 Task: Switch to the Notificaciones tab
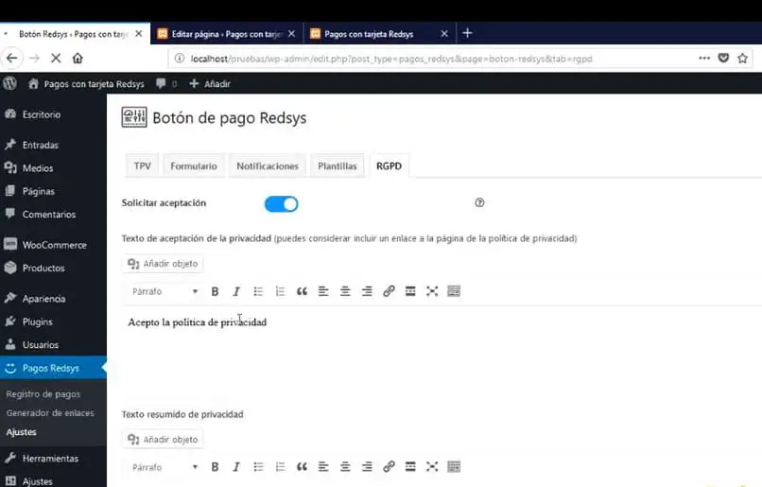pos(268,166)
